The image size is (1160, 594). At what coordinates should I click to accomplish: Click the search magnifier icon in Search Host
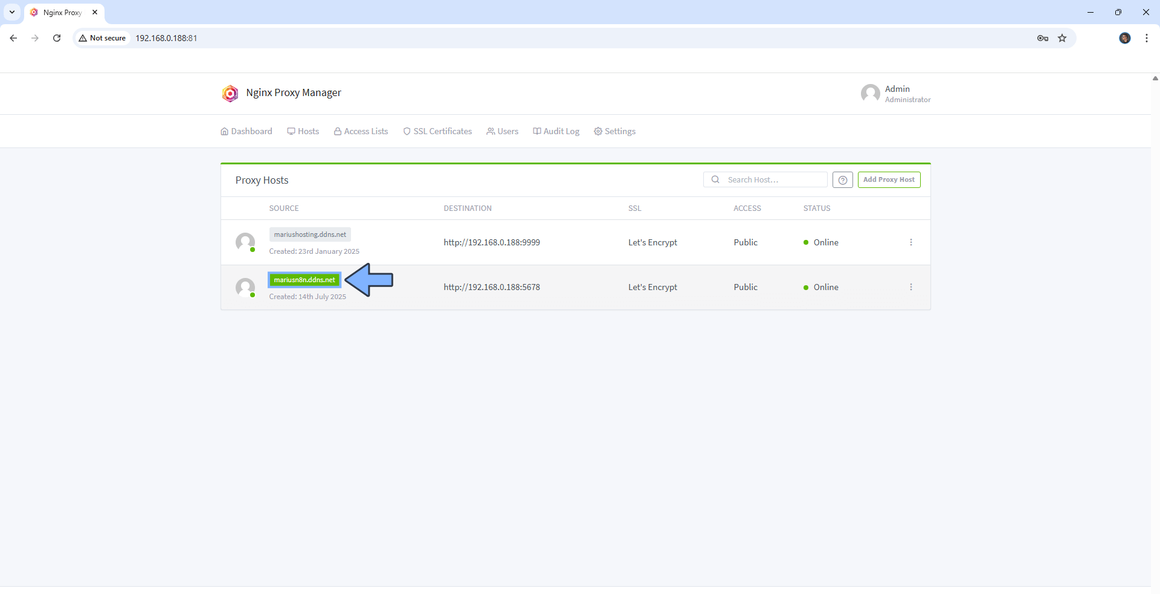coord(715,180)
